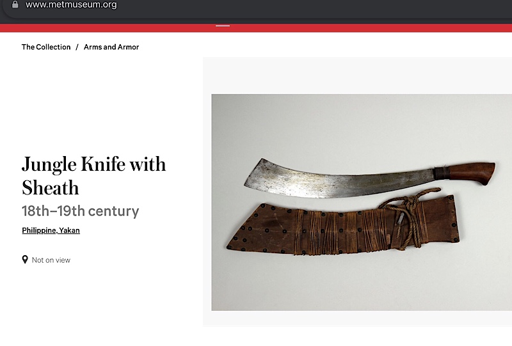Click the Not on view label
512x346 pixels.
coord(51,260)
